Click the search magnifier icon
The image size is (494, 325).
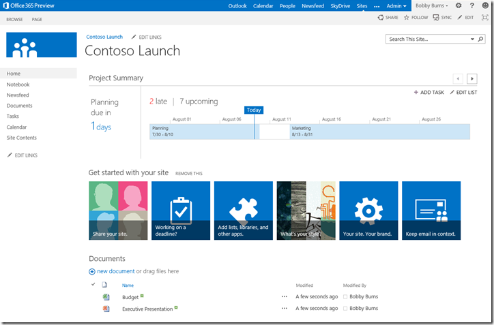pyautogui.click(x=471, y=40)
